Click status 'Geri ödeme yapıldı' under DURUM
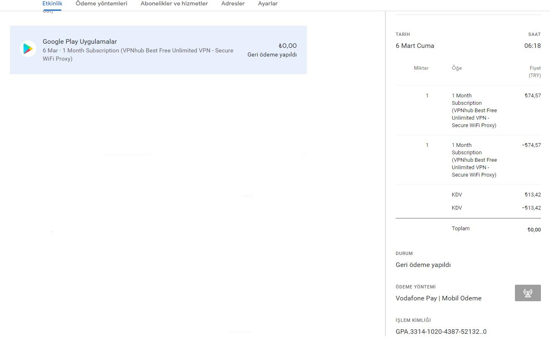This screenshot has width=550, height=340. pos(423,265)
